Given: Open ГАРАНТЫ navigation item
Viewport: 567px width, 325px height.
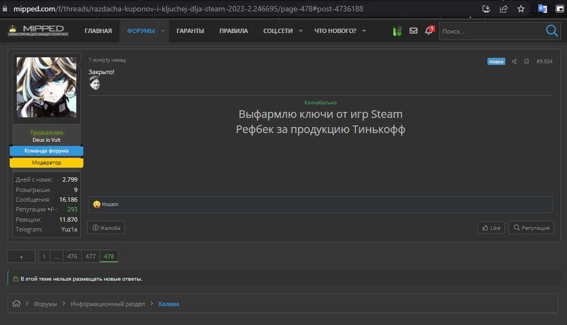Looking at the screenshot, I should 190,31.
